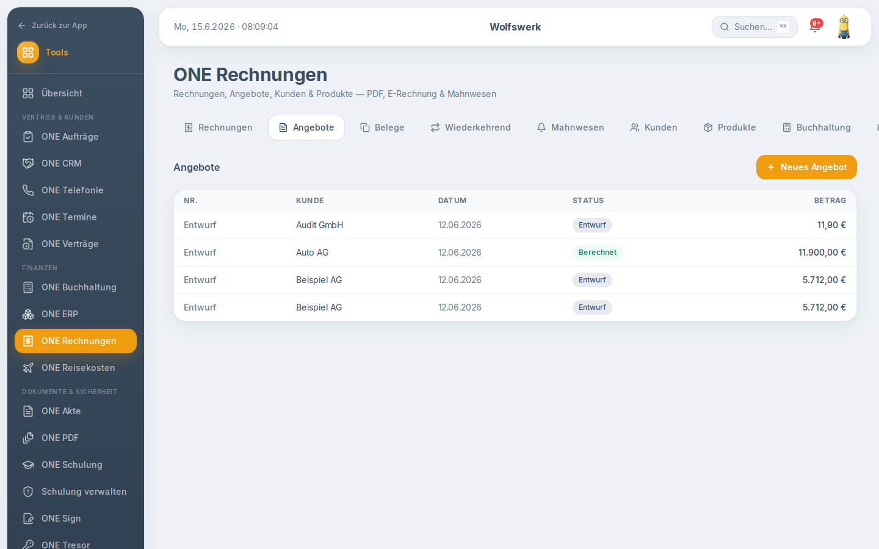Open ONE Tresor in sidebar

(x=76, y=544)
